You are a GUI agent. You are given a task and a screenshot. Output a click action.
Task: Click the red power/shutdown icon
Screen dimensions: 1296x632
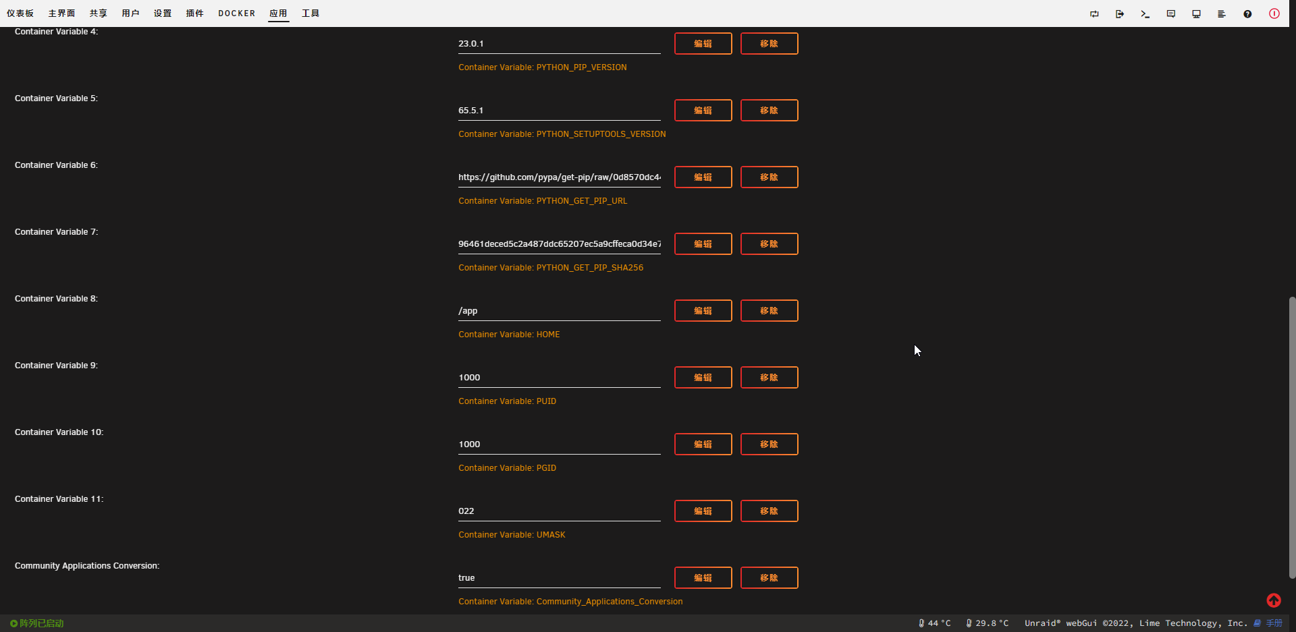pyautogui.click(x=1274, y=13)
